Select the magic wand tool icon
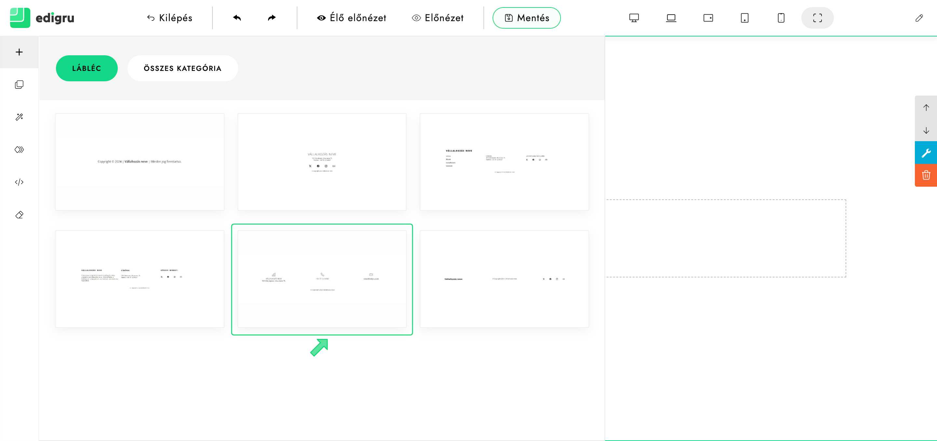The width and height of the screenshot is (937, 441). (19, 117)
